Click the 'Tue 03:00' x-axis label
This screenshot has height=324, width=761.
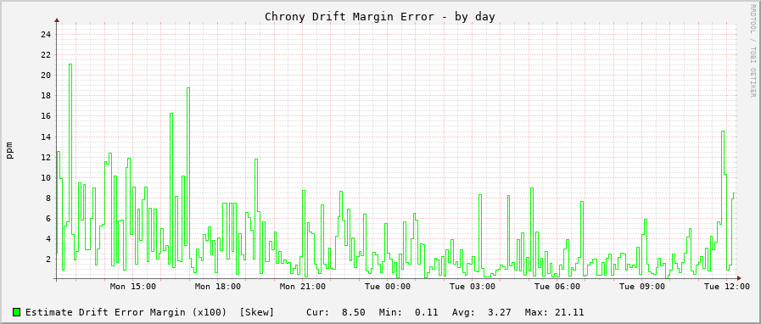point(473,287)
